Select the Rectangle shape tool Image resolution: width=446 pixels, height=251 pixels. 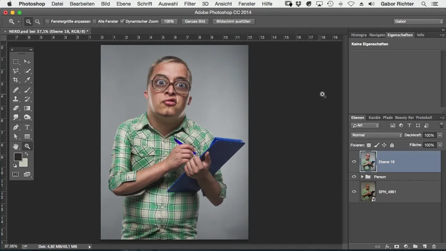click(x=27, y=137)
